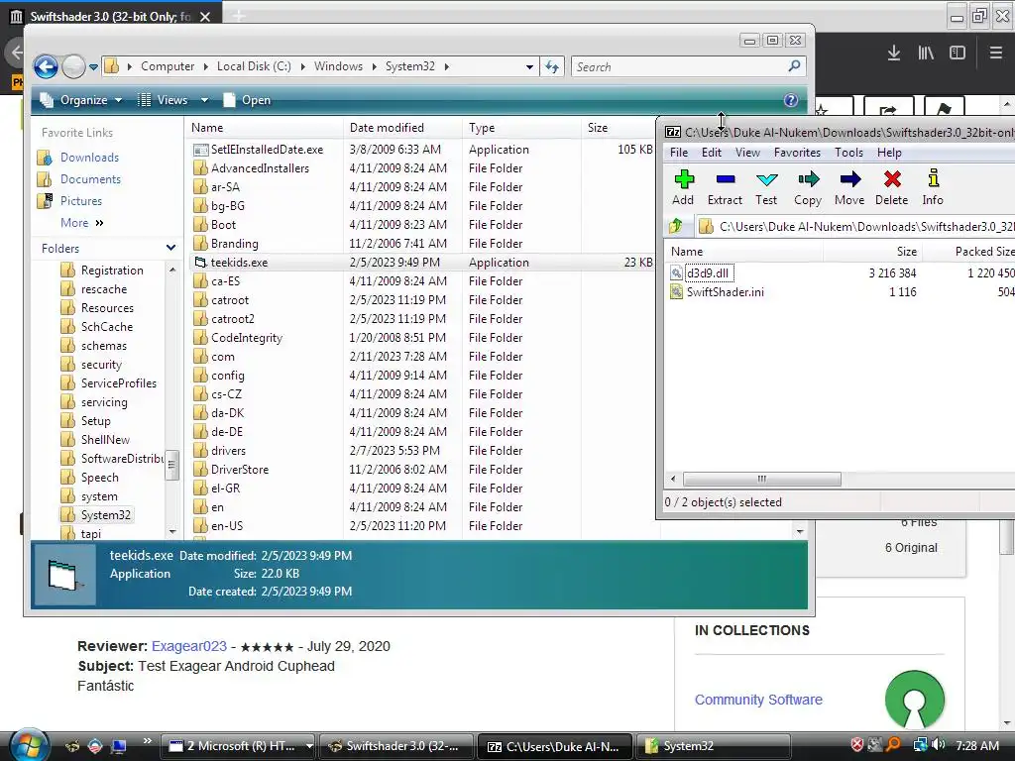Click the Move icon in 7-Zip
The height and width of the screenshot is (761, 1015).
click(x=849, y=179)
